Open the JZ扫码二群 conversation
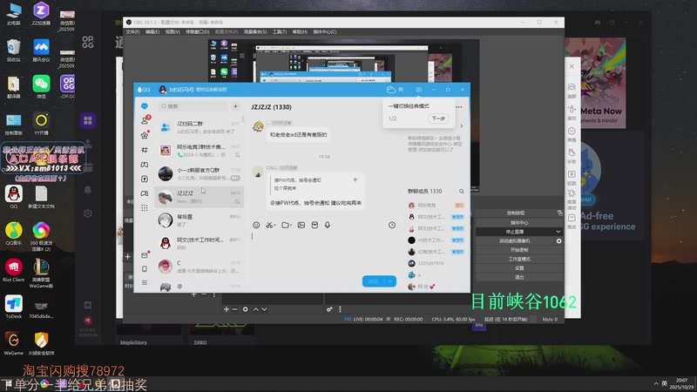This screenshot has height=392, width=697. (x=200, y=127)
